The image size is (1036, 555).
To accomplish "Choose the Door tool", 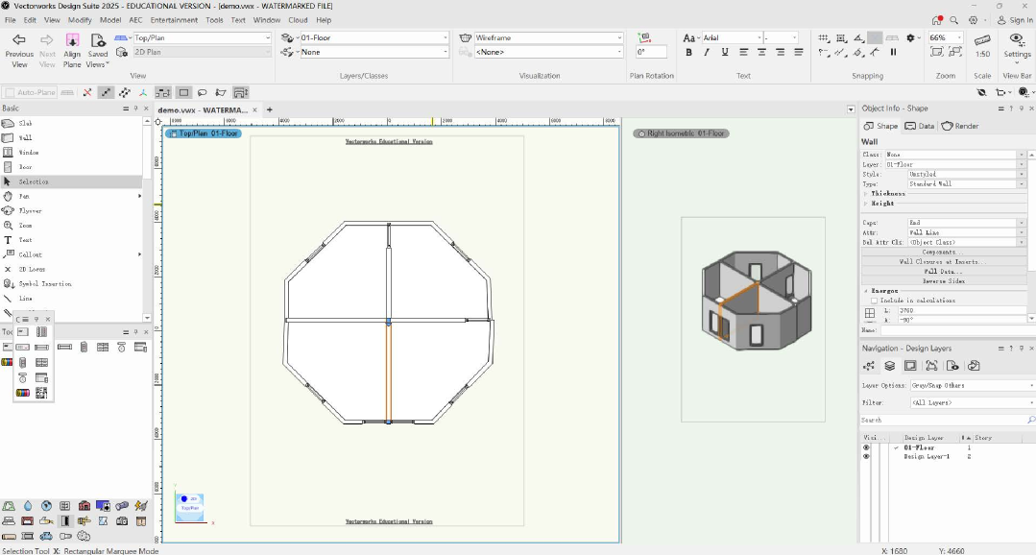I will (26, 167).
